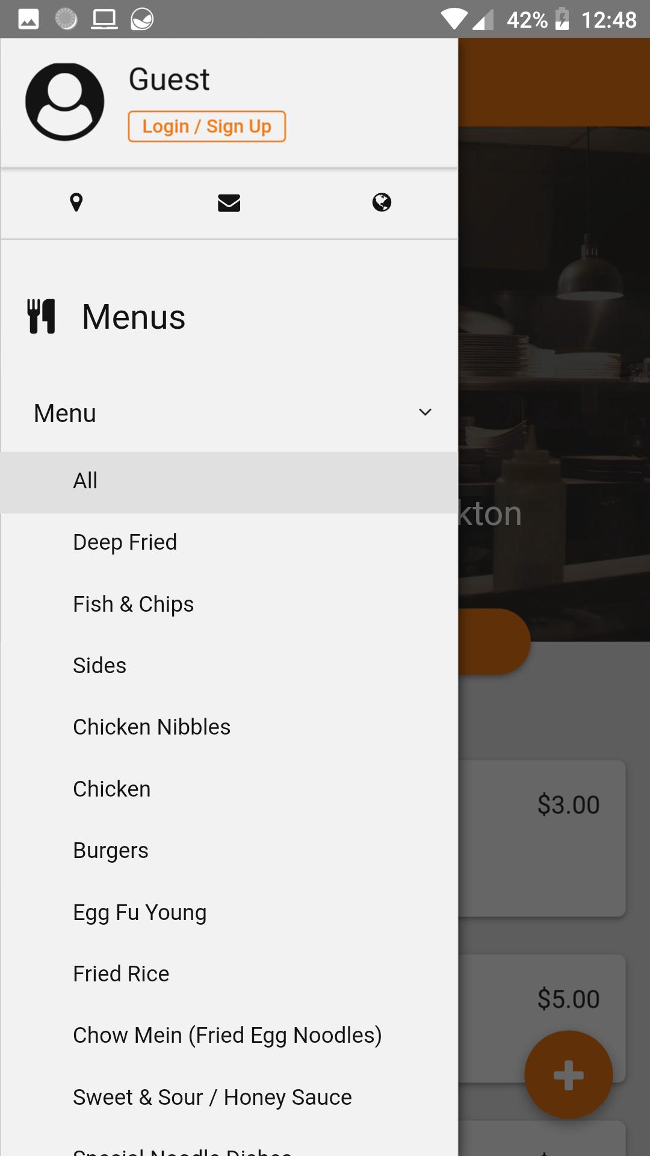The width and height of the screenshot is (650, 1156).
Task: Tap the battery indicator in status bar
Action: 561,19
